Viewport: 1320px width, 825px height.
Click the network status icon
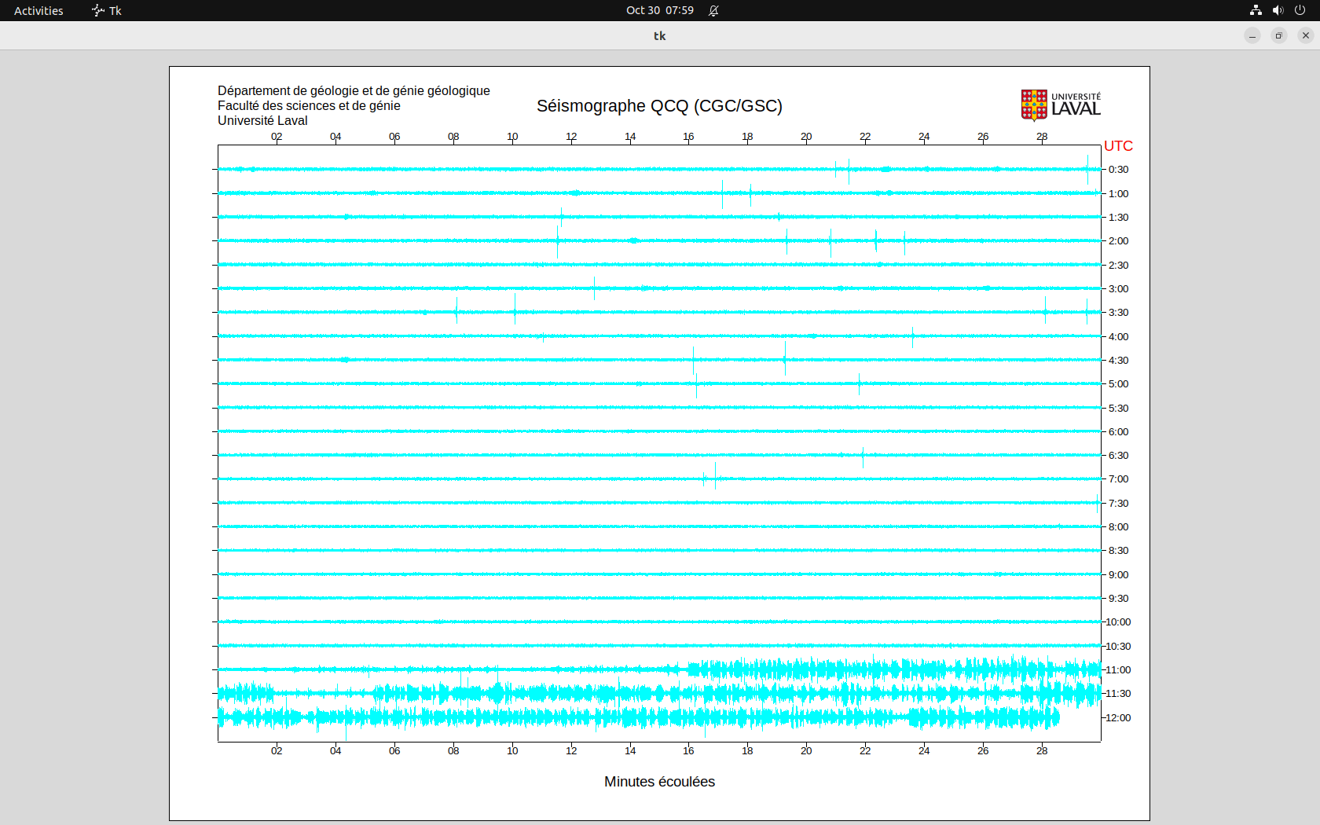click(1256, 10)
